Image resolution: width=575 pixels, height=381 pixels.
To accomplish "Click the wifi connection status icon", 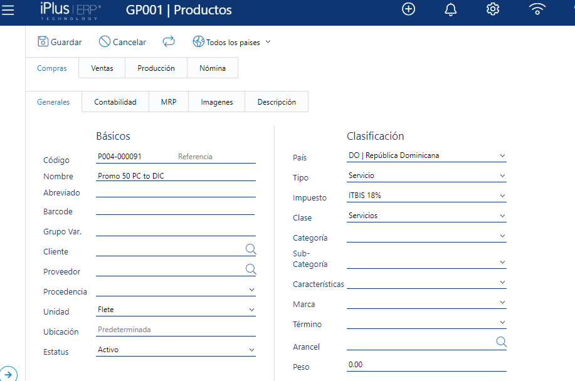I will coord(537,9).
